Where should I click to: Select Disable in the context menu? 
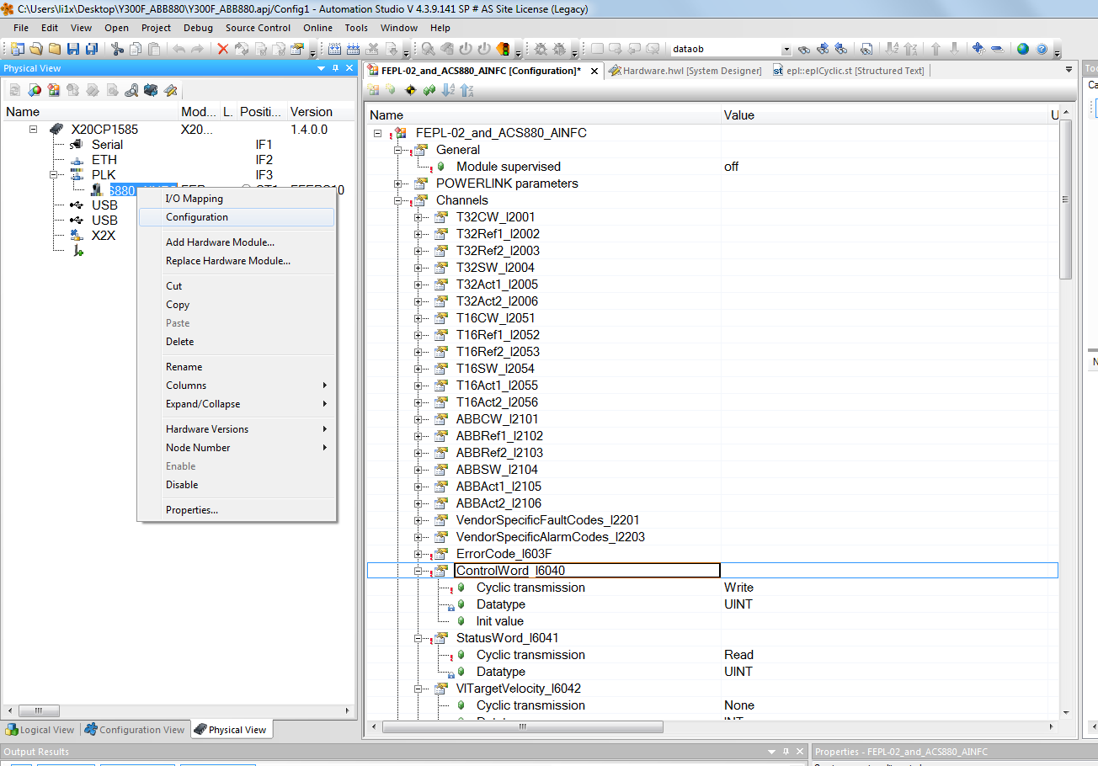[x=236, y=485]
